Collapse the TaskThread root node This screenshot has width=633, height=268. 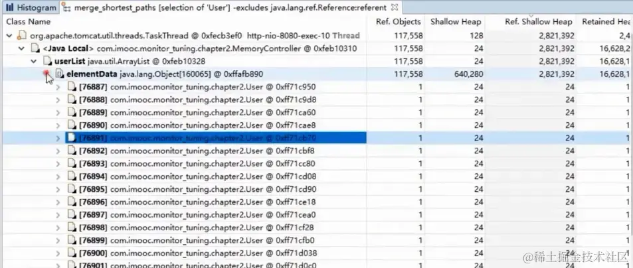click(x=9, y=36)
